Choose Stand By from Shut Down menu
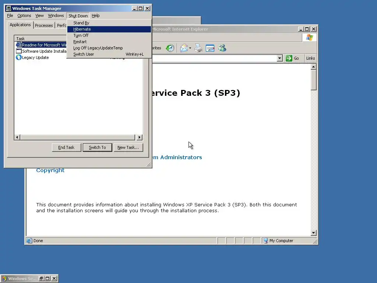This screenshot has height=283, width=377. pos(109,23)
